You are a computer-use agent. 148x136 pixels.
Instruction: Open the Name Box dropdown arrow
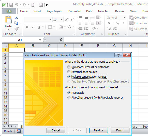(40, 40)
